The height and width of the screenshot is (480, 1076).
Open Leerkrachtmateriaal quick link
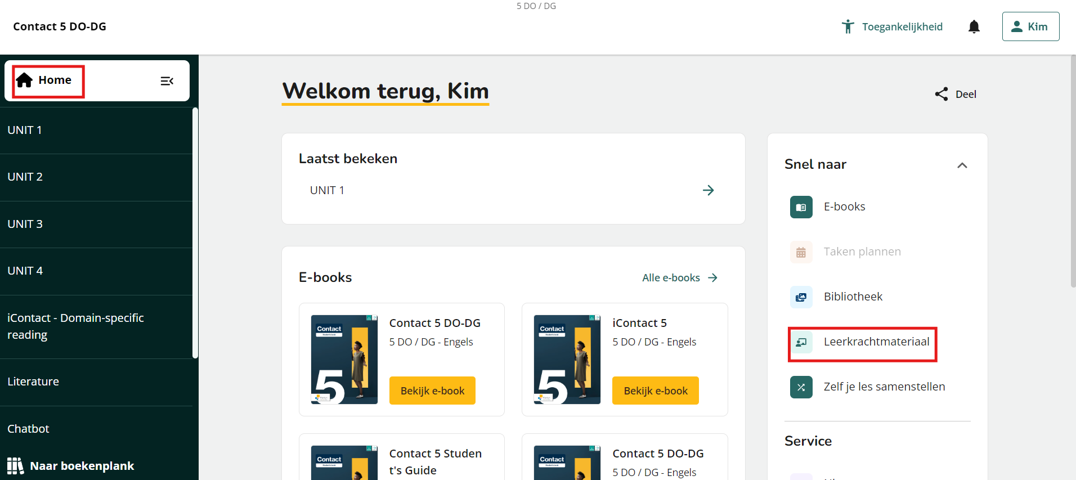(x=876, y=342)
